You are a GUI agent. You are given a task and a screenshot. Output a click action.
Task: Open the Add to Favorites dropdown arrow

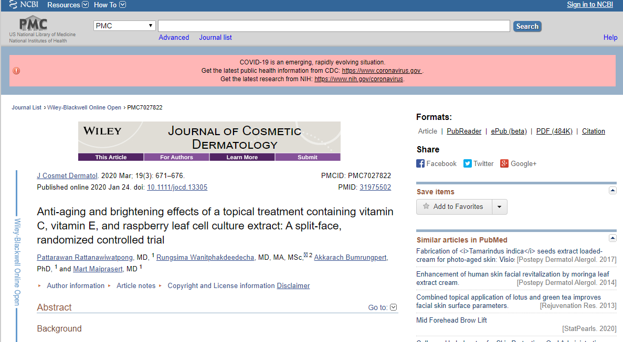point(499,207)
